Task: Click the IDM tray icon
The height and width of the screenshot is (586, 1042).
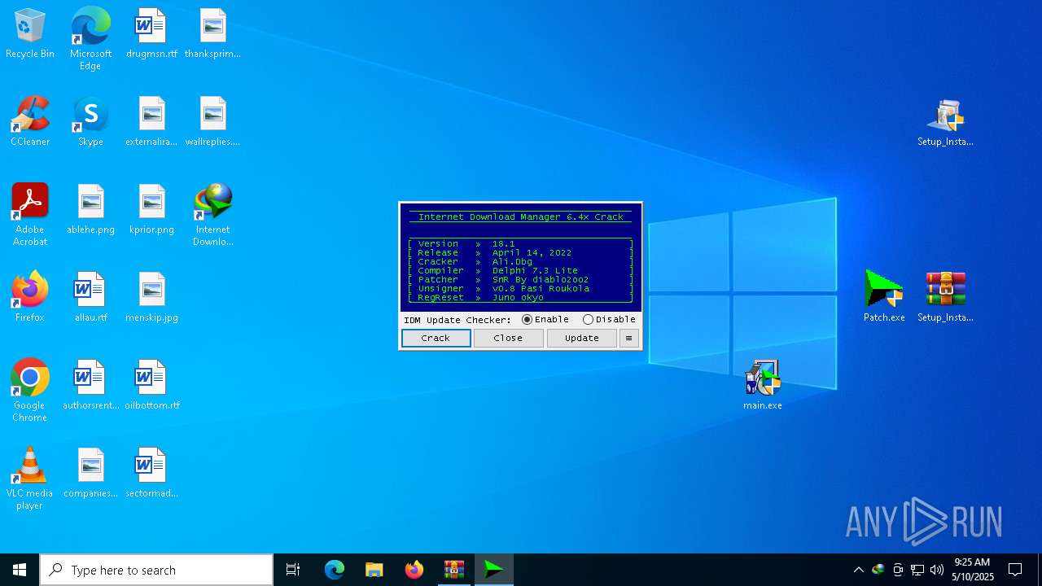Action: click(x=878, y=570)
